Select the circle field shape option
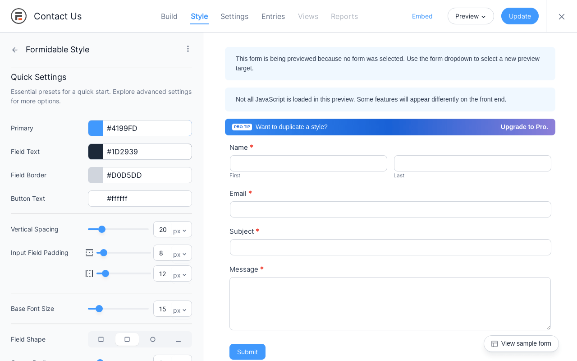This screenshot has height=361, width=577. (x=153, y=339)
